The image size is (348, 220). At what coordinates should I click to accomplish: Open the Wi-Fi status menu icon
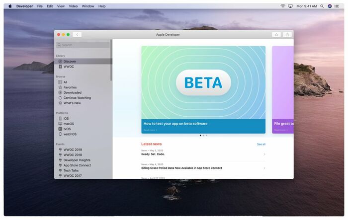point(282,6)
